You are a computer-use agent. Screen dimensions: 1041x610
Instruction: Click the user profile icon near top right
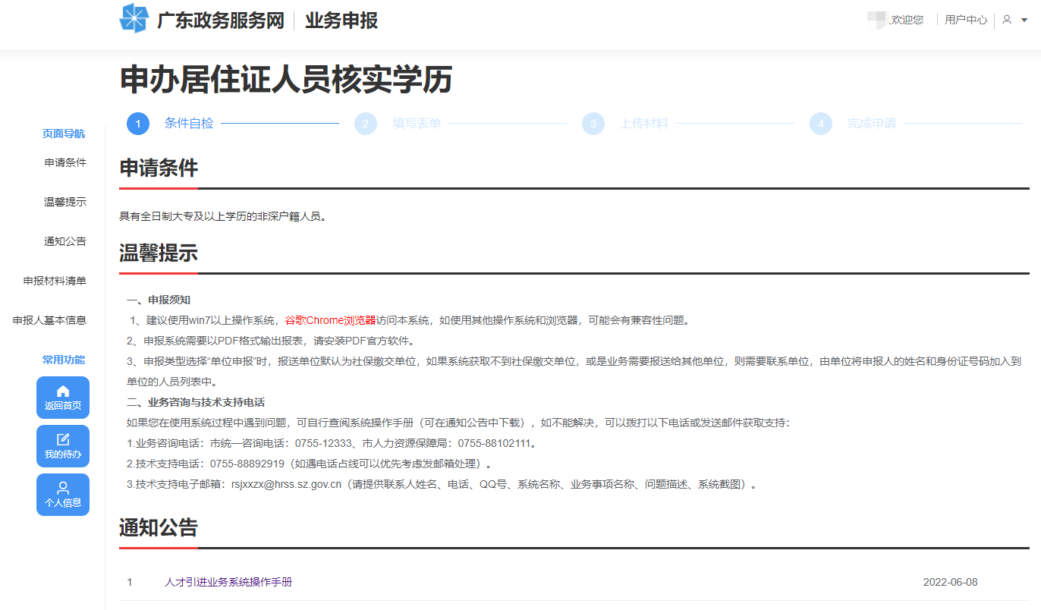coord(1008,20)
